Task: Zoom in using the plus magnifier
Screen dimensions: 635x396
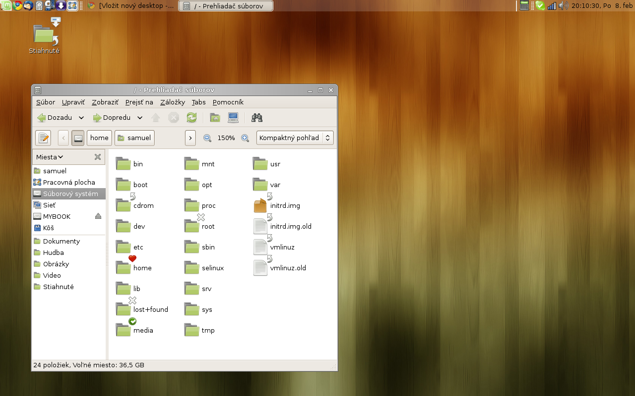Action: [245, 138]
